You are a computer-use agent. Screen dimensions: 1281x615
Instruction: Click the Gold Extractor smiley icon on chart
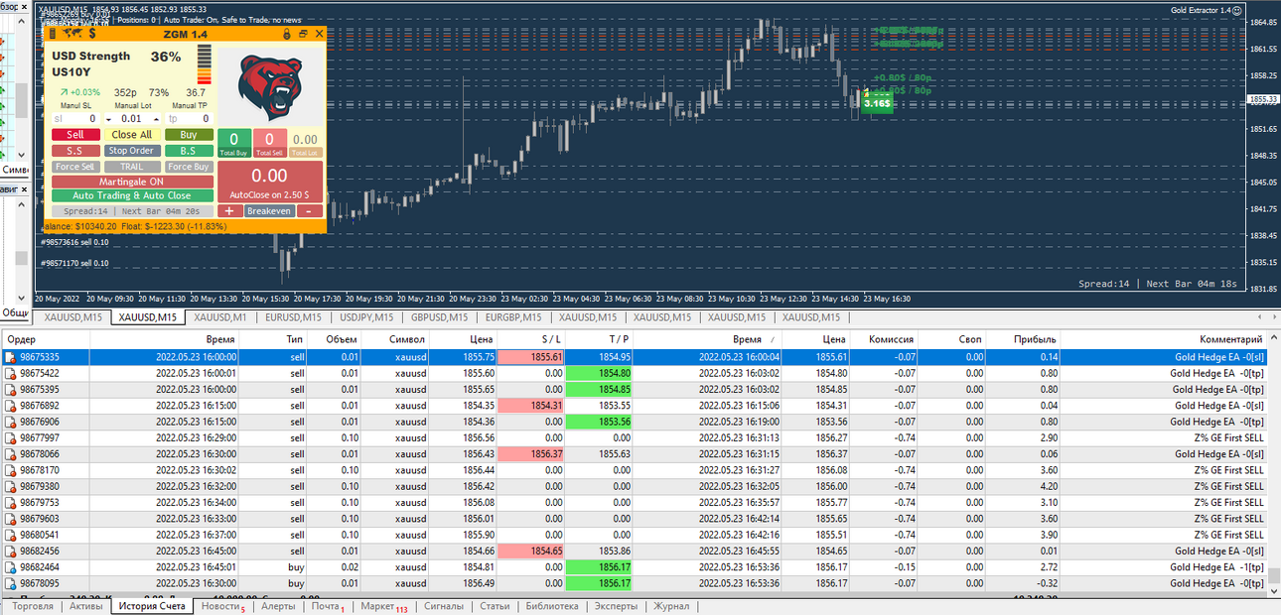click(1237, 10)
